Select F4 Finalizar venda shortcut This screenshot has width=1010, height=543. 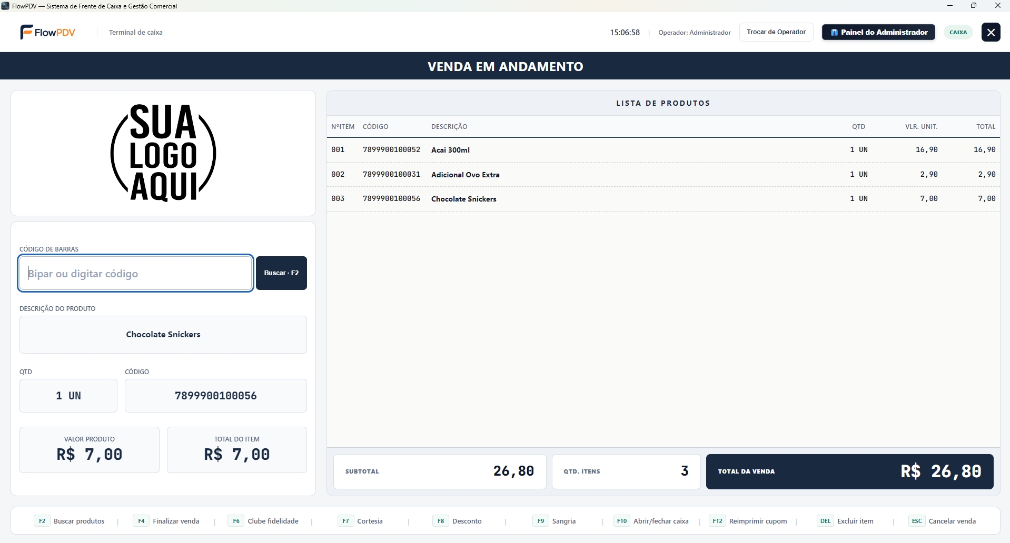pyautogui.click(x=166, y=521)
